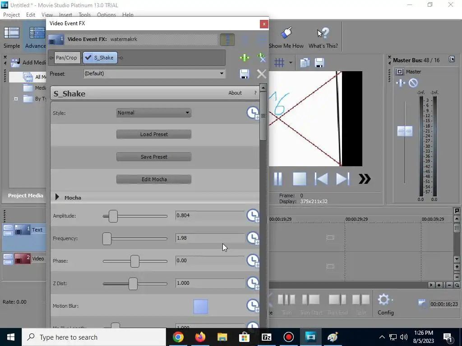Viewport: 462px width, 346px height.
Task: Open Add Media icon in Project Media
Action: tap(15, 62)
